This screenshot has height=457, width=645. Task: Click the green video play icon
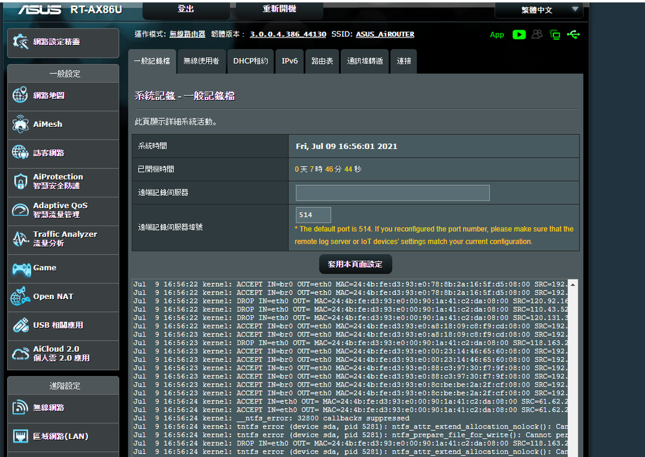pyautogui.click(x=518, y=35)
